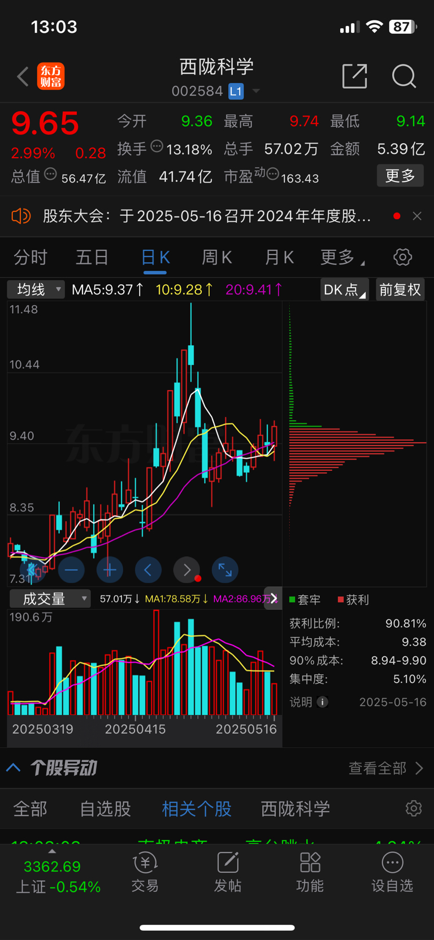Tap the 集中度 value 5.10%

tap(410, 679)
